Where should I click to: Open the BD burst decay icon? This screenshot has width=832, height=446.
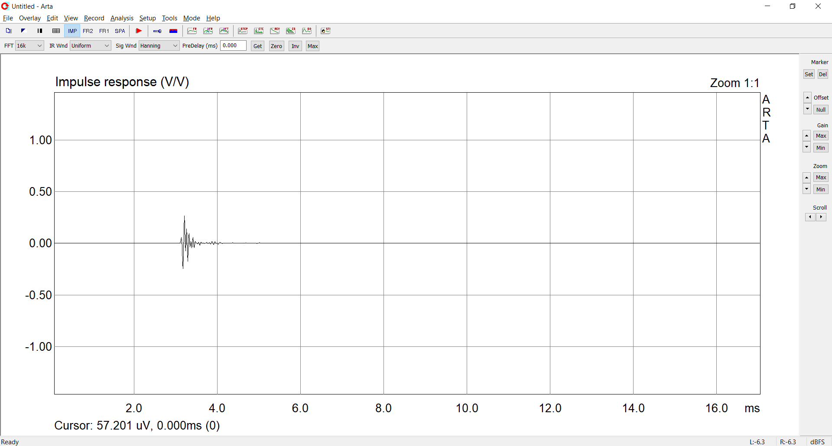click(307, 31)
